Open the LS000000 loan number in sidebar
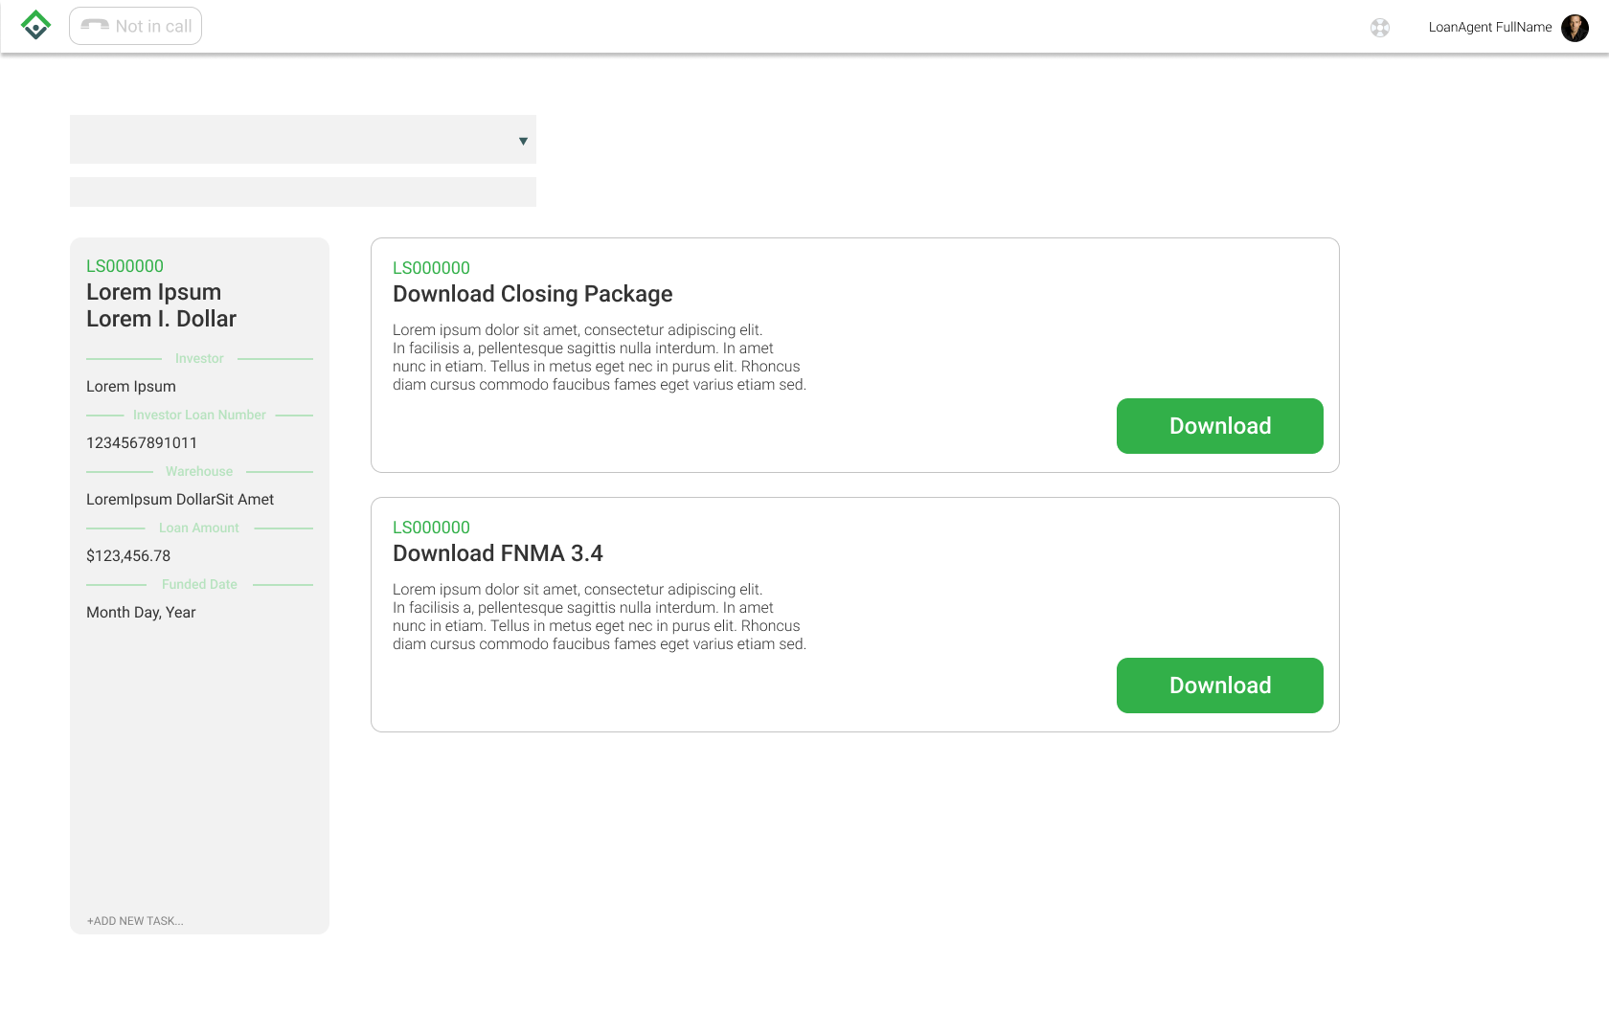1609x1034 pixels. pyautogui.click(x=125, y=266)
